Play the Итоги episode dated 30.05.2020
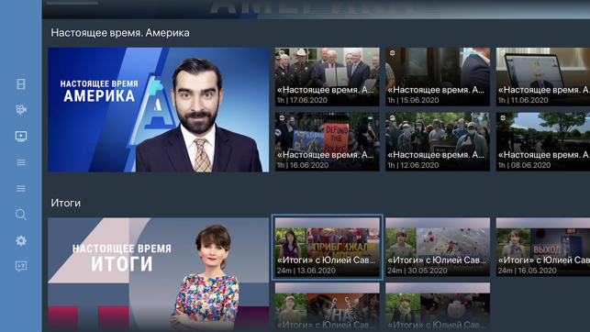This screenshot has height=332, width=590. point(438,247)
